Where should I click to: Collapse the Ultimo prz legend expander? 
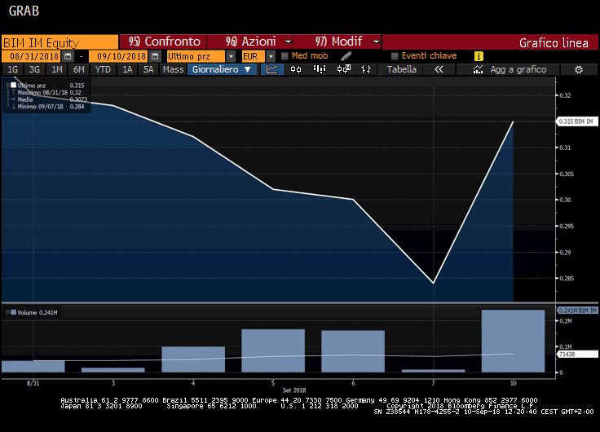pos(7,85)
